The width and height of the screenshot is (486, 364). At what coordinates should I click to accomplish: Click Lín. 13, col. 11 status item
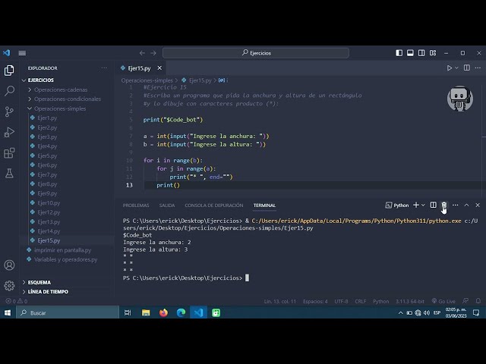[280, 301]
